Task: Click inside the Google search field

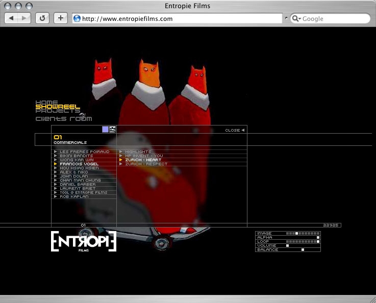Action: coord(334,19)
